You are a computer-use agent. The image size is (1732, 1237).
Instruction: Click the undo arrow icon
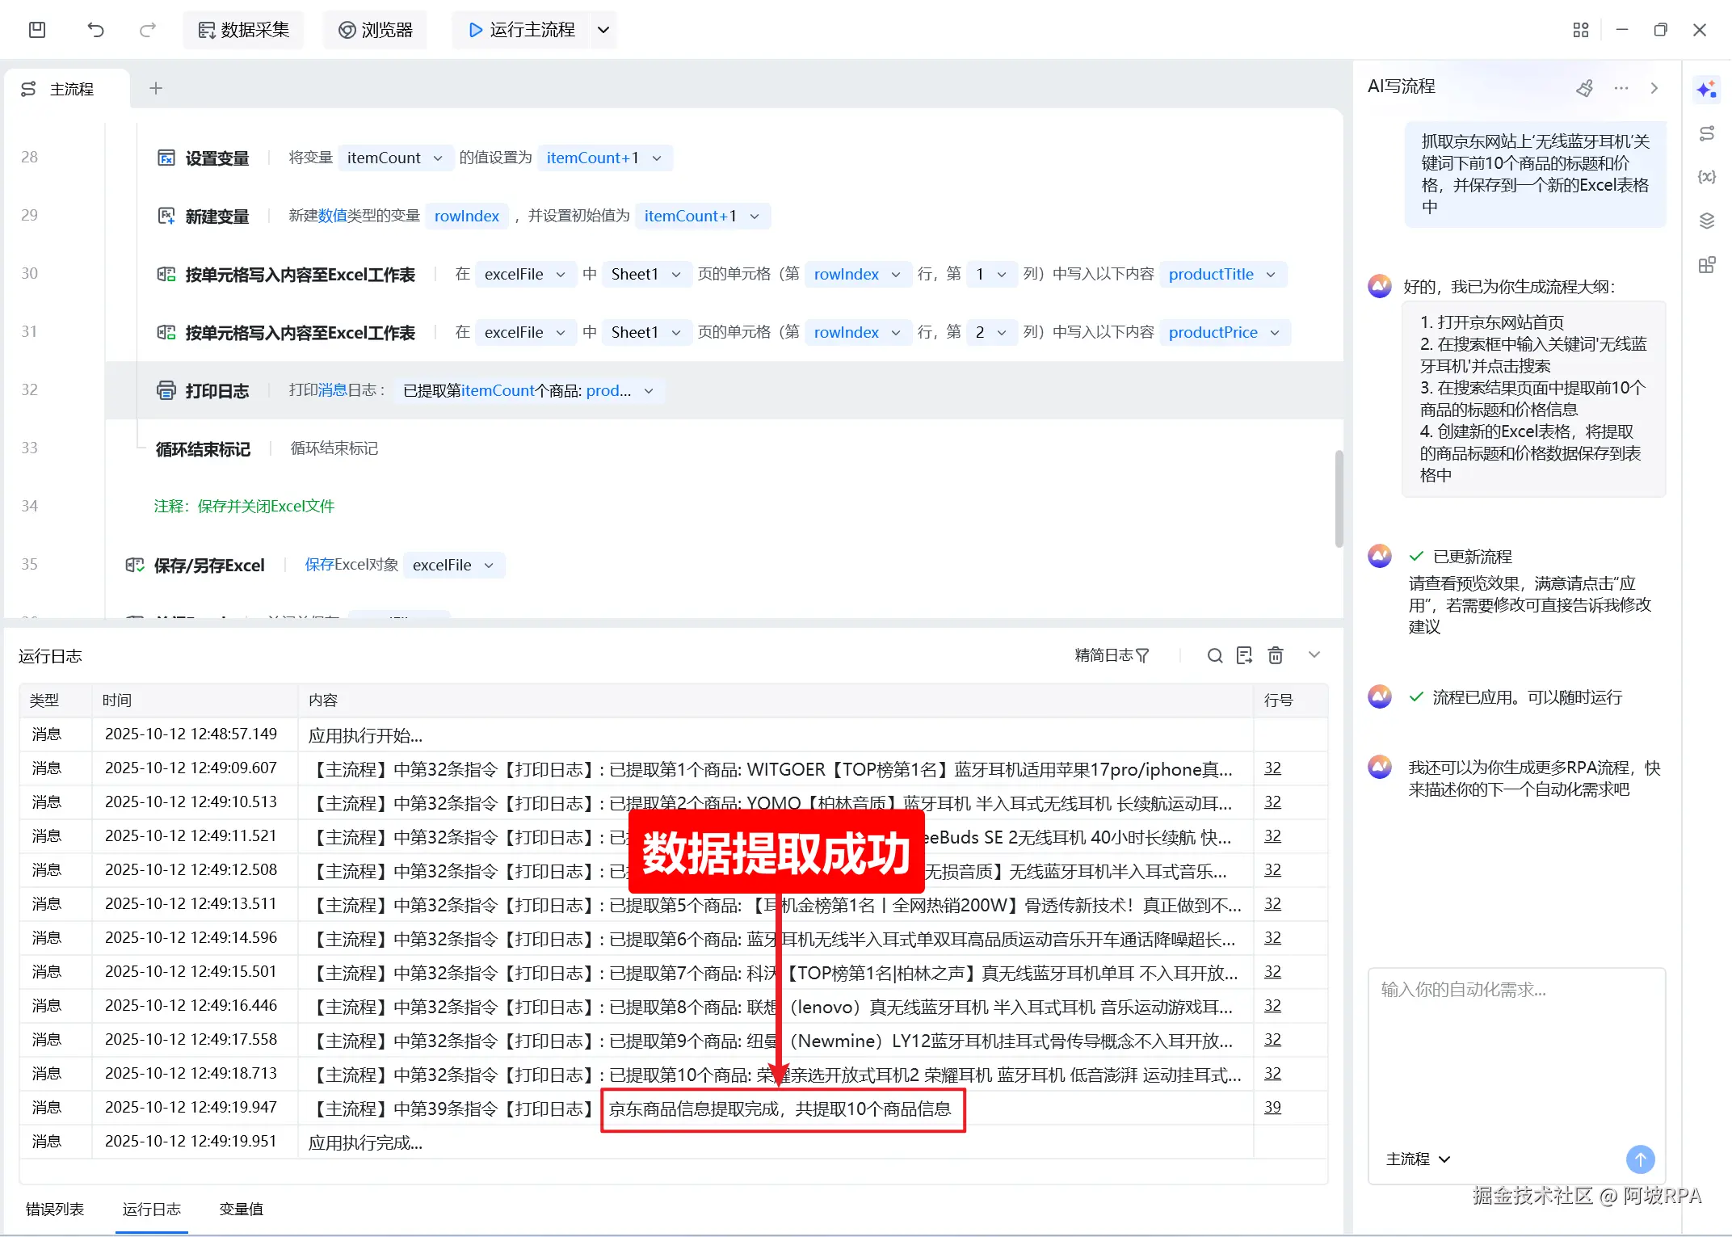[95, 30]
